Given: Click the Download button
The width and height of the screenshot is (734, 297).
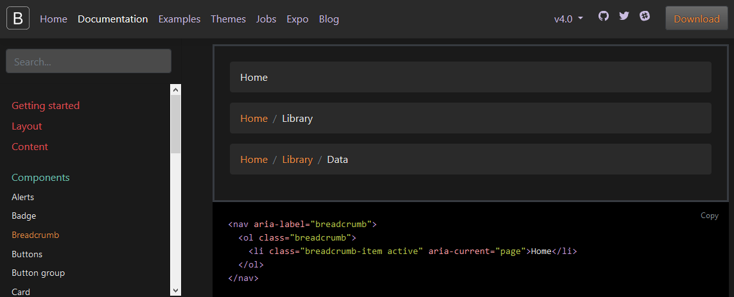Looking at the screenshot, I should point(697,19).
